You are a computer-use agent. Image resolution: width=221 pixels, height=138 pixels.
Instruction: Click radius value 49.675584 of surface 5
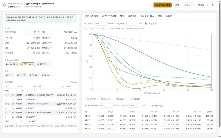click(x=17, y=113)
